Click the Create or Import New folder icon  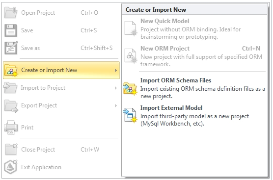11,71
